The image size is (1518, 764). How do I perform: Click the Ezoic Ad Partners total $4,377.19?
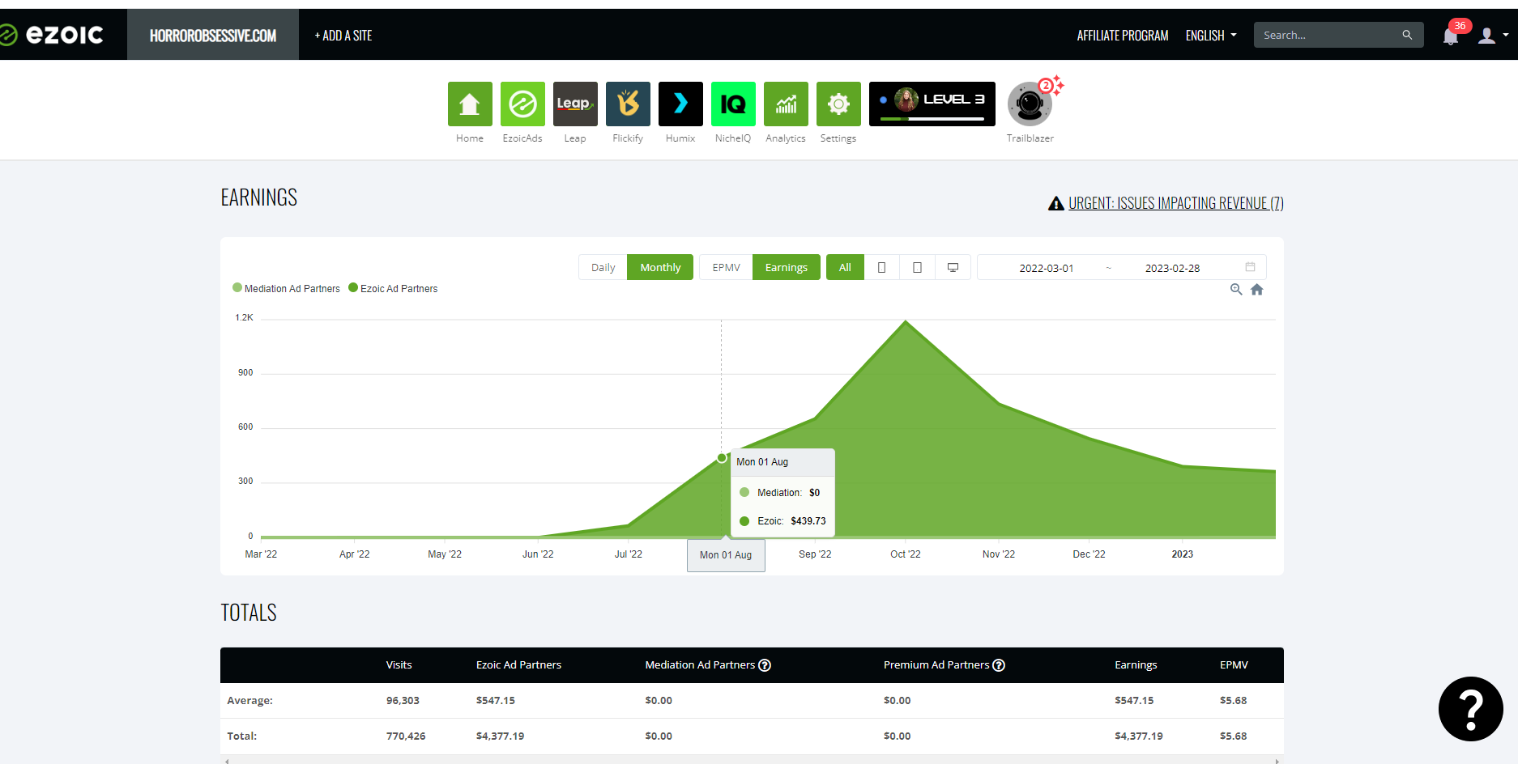[x=500, y=736]
